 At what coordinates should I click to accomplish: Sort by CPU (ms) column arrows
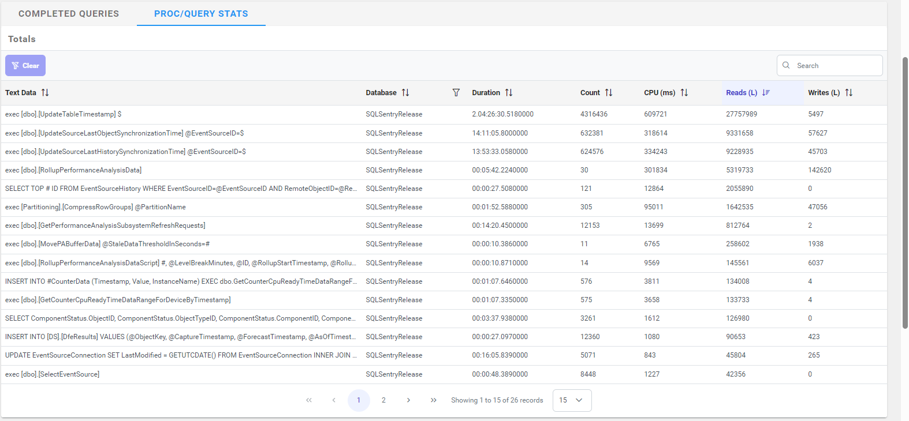(684, 93)
